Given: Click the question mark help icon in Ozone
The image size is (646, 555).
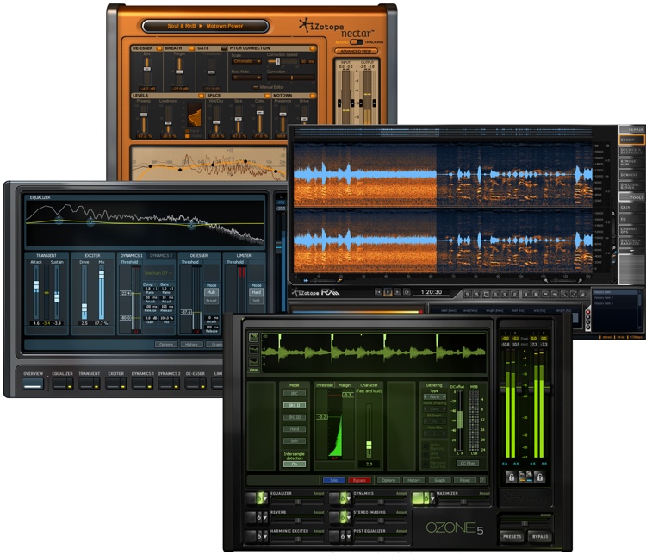Looking at the screenshot, I should [x=482, y=480].
